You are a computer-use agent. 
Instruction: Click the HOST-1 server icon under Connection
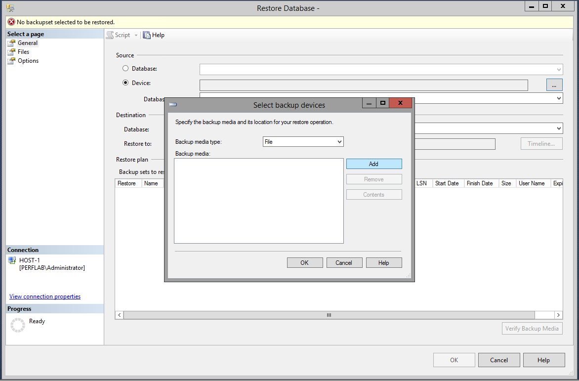[x=11, y=260]
